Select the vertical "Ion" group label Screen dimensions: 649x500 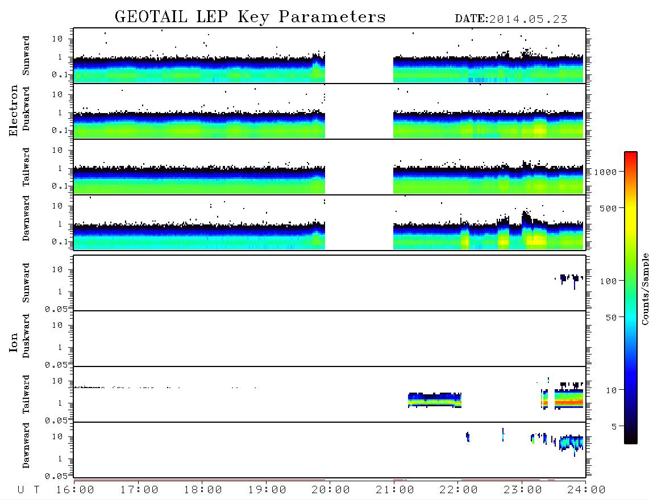tap(14, 342)
